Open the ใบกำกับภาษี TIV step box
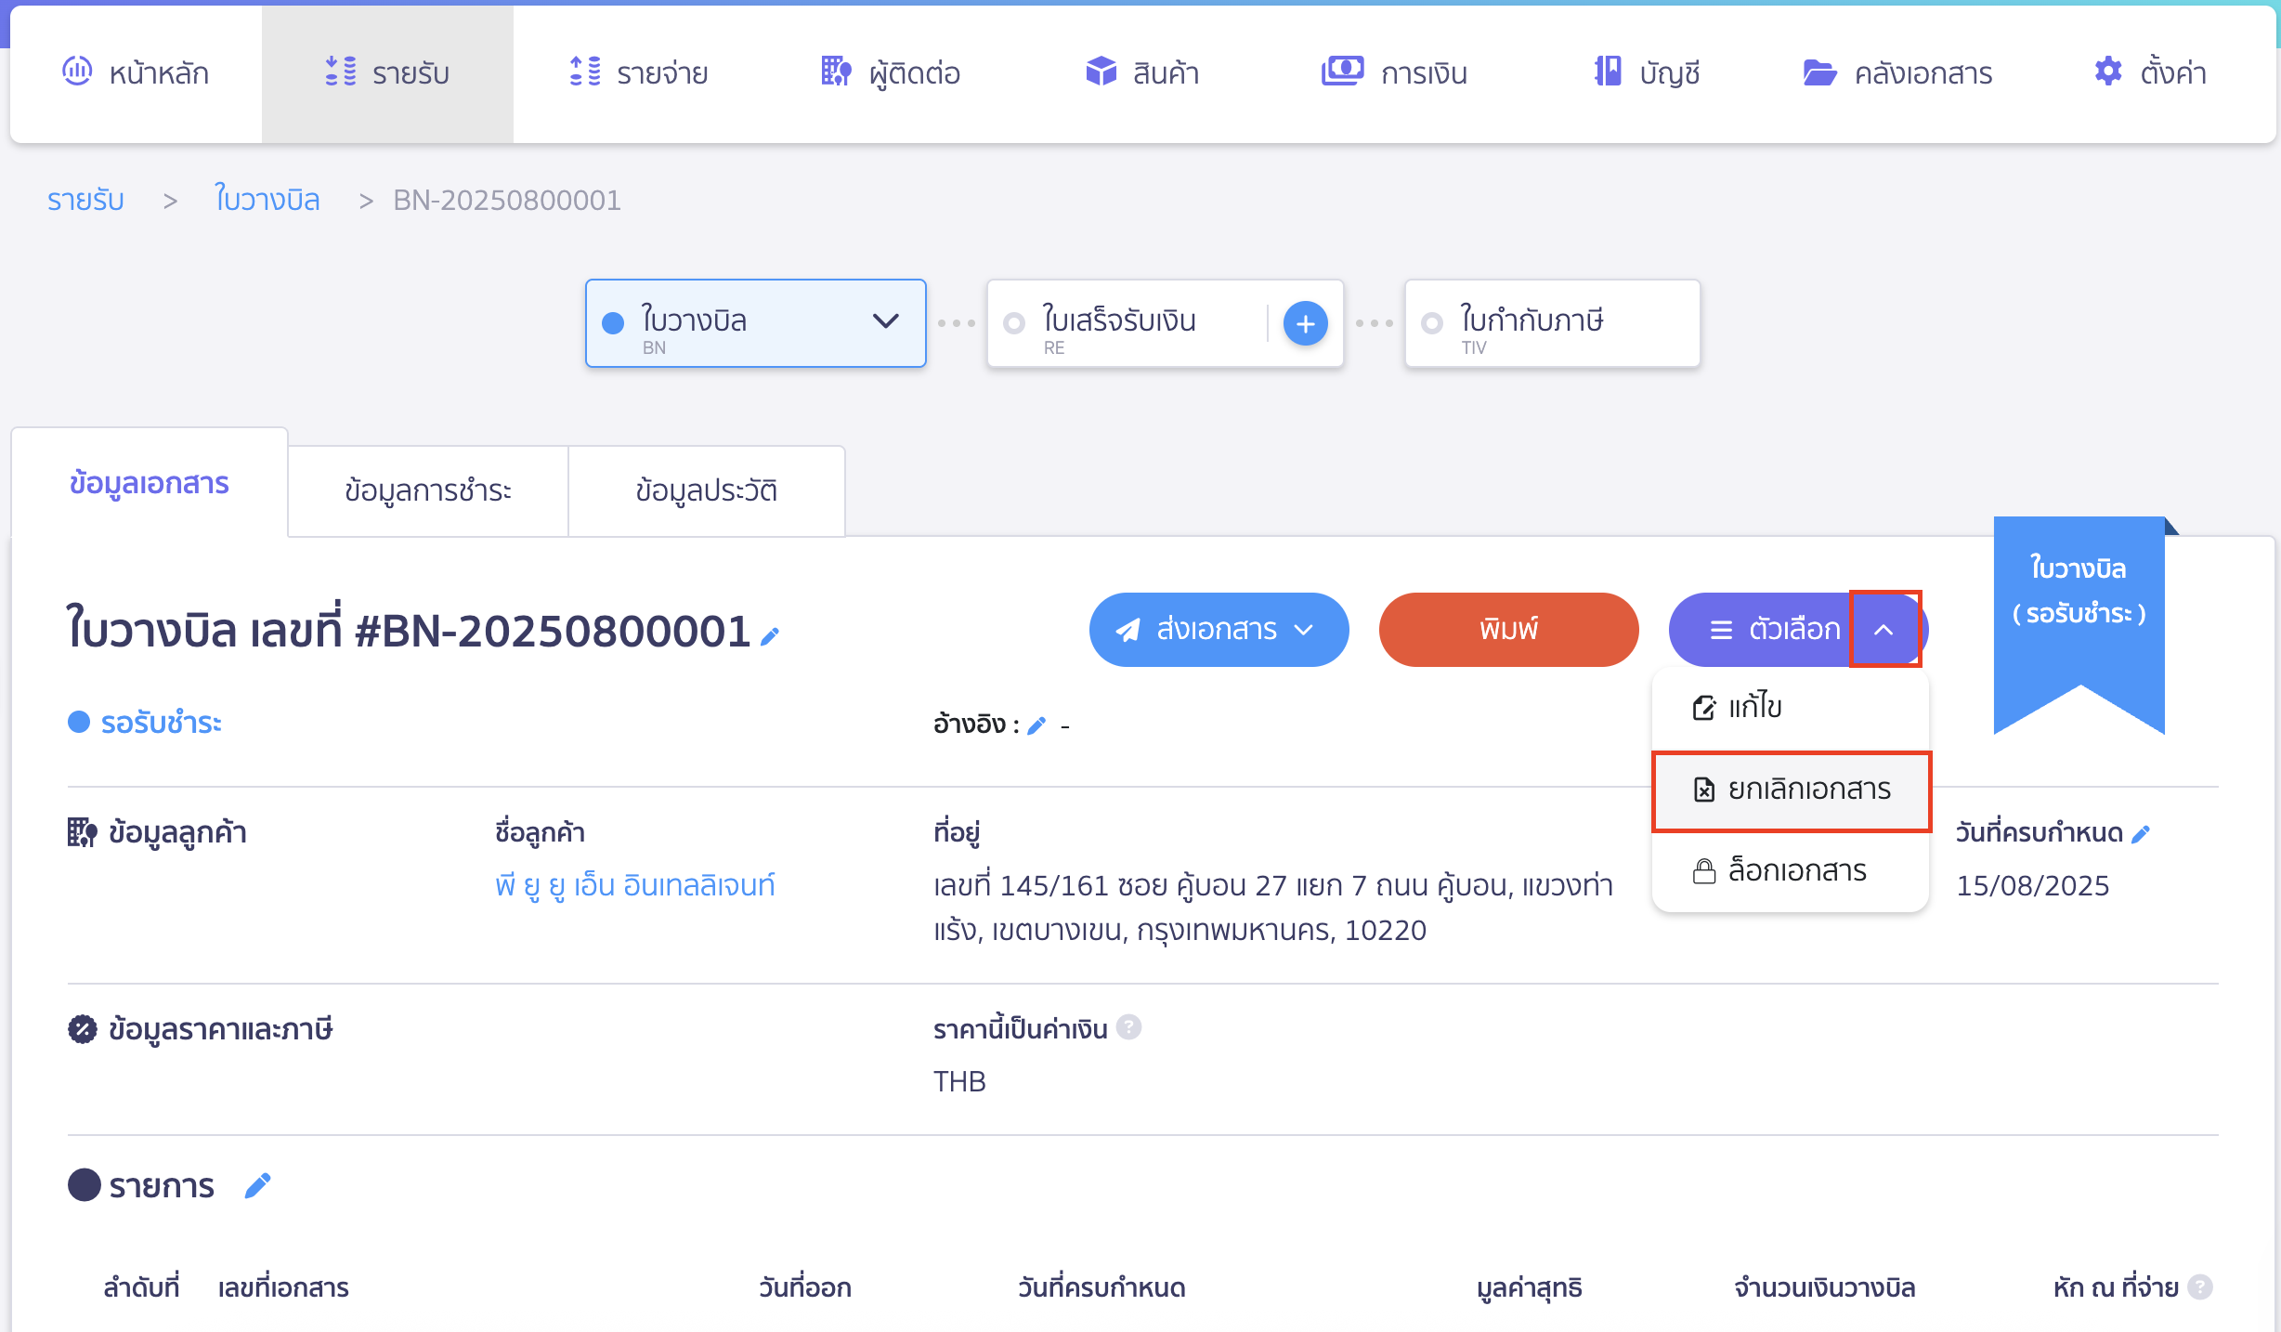 point(1552,323)
